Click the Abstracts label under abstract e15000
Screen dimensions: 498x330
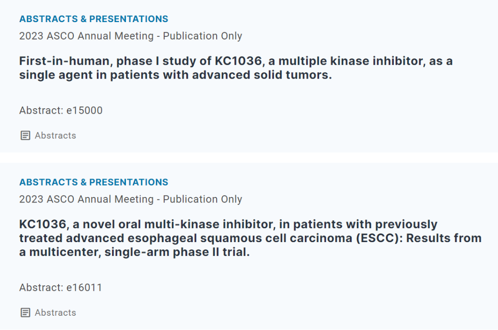coord(55,135)
